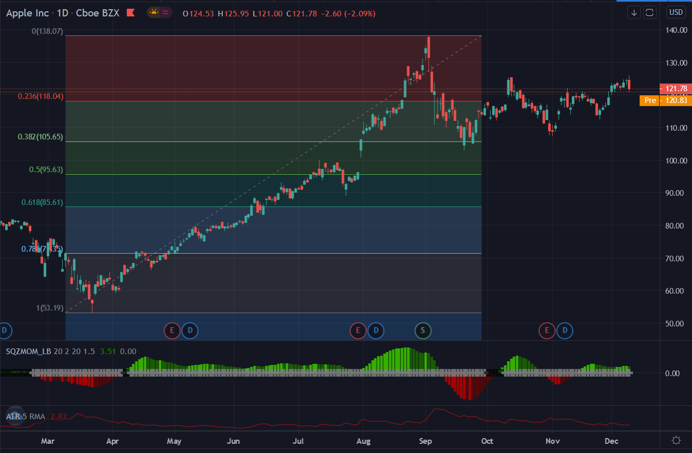Toggle the pre-market price label visibility
The width and height of the screenshot is (692, 453).
tap(649, 100)
